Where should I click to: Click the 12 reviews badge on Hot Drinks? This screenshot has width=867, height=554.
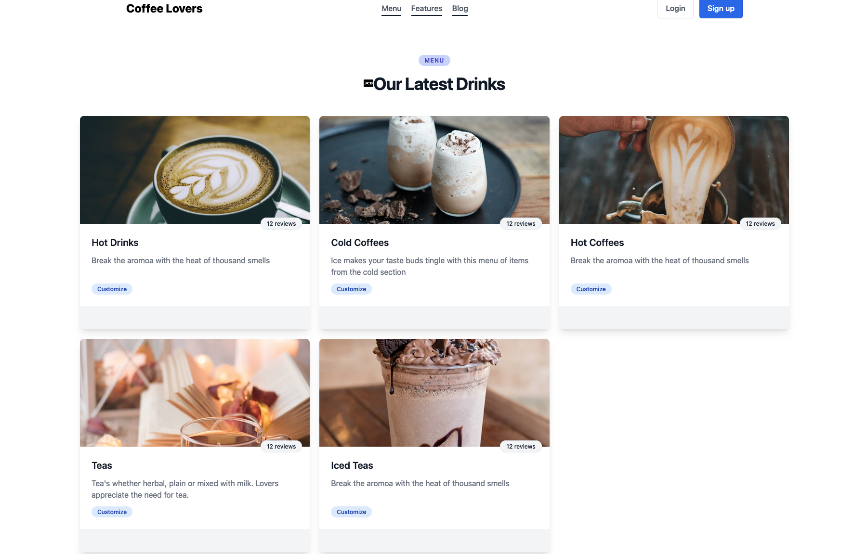[x=281, y=223]
